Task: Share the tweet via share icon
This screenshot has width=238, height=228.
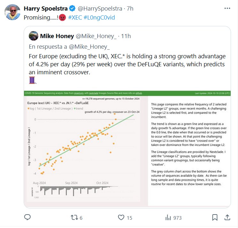Action: 227,217
